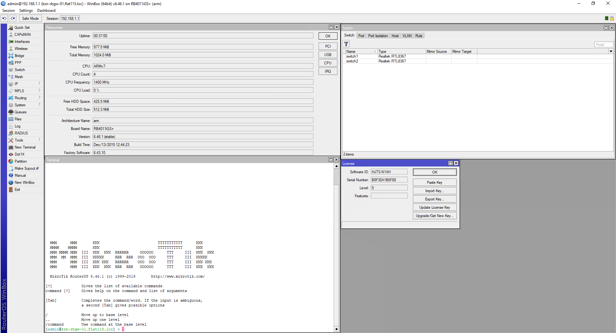The image size is (616, 333).
Task: Click the Redo arrow in toolbar
Action: click(13, 18)
